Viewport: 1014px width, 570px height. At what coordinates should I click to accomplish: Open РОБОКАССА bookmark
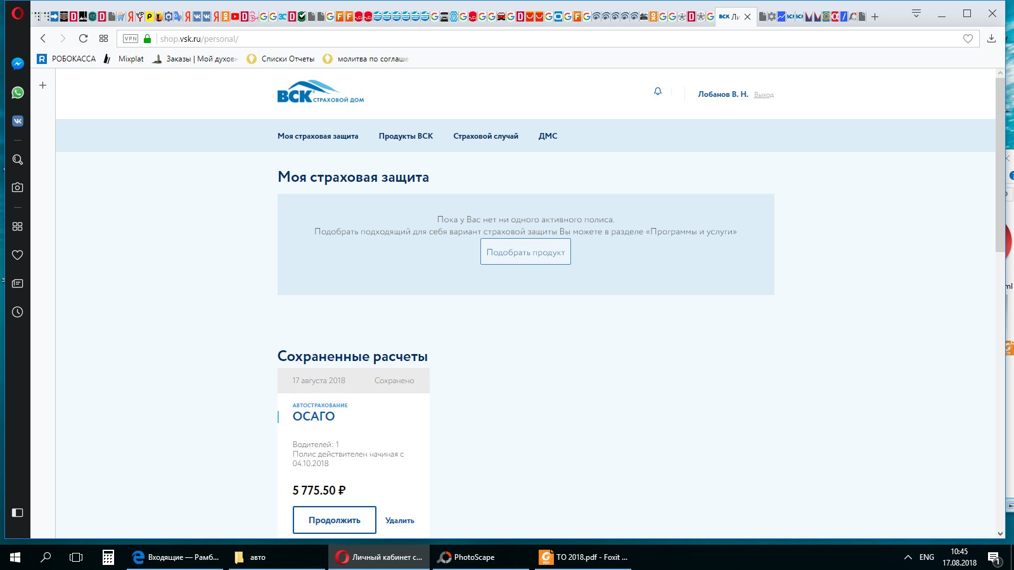pyautogui.click(x=67, y=59)
